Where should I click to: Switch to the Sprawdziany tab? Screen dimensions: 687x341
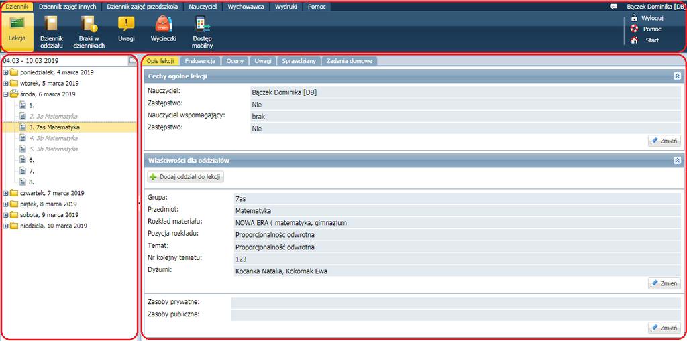tap(299, 61)
